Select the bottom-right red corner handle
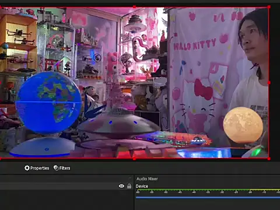This screenshot has width=280, height=210. (x=269, y=159)
